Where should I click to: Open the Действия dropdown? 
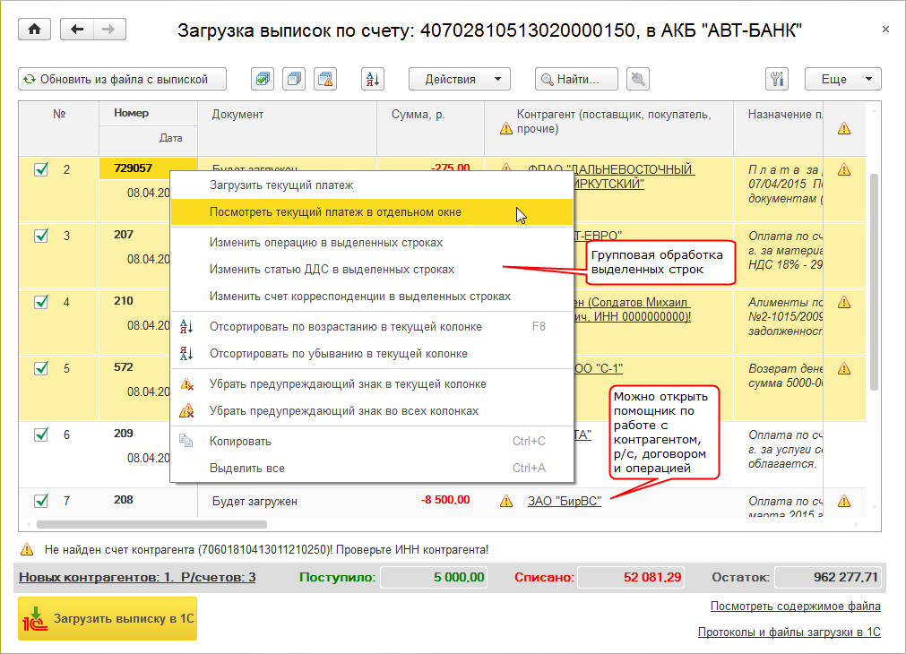click(460, 79)
